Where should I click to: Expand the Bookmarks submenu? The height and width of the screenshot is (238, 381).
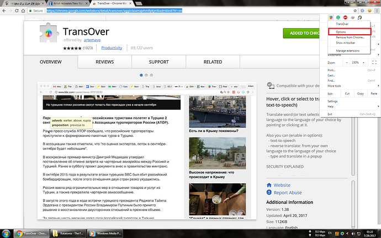(x=350, y=55)
